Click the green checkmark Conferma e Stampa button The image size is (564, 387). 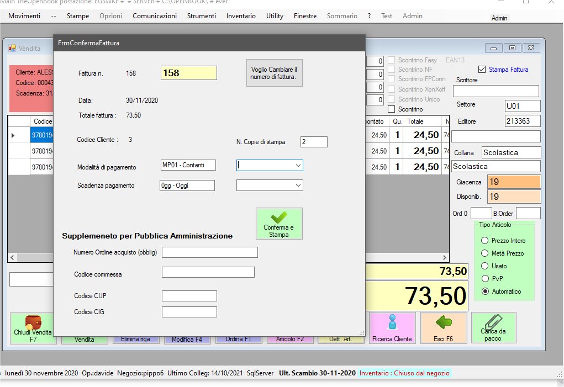click(279, 224)
